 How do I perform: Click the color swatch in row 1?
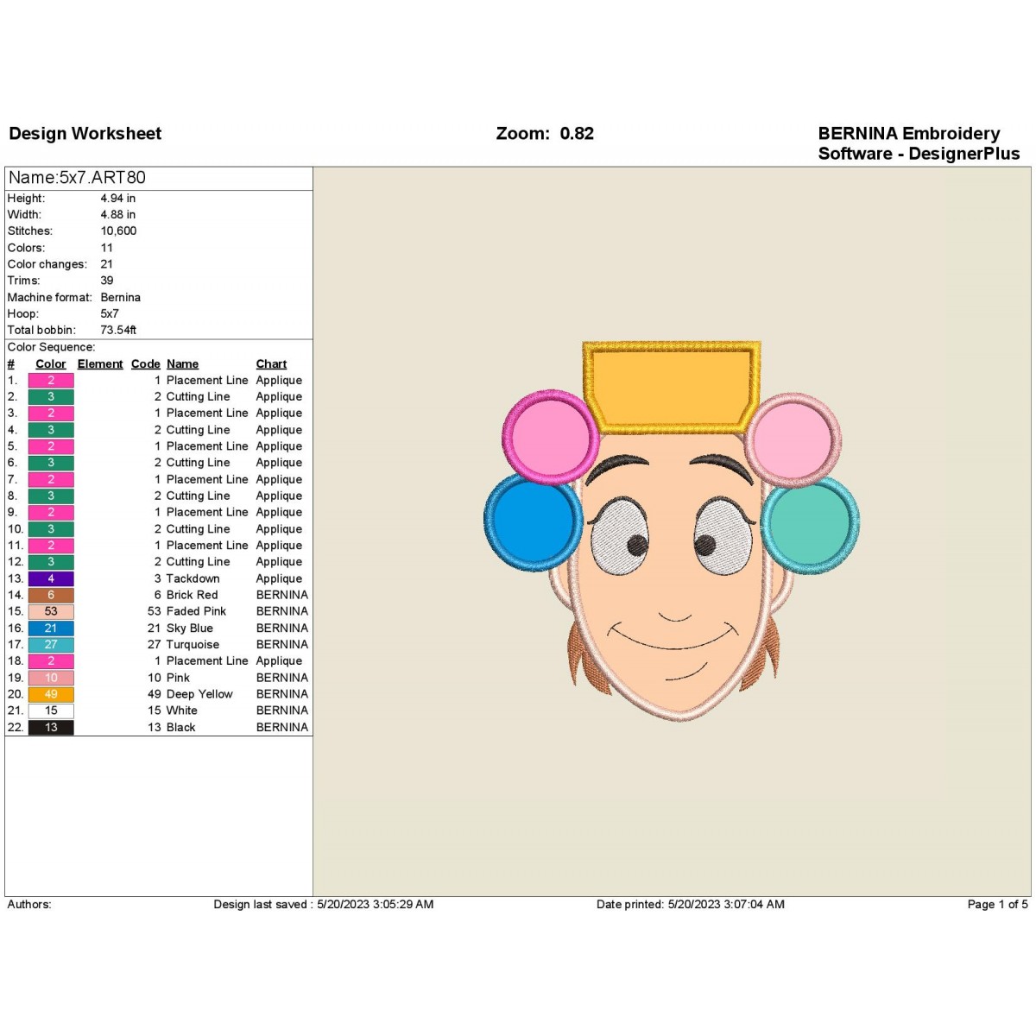point(51,381)
